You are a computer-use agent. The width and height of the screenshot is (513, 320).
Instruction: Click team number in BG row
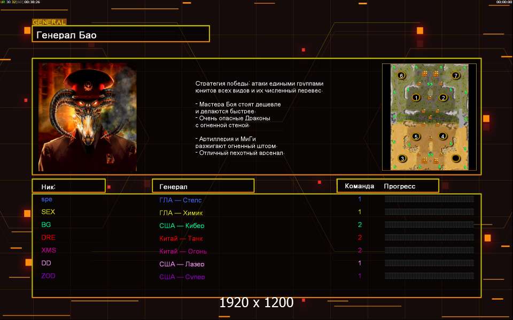(x=360, y=225)
